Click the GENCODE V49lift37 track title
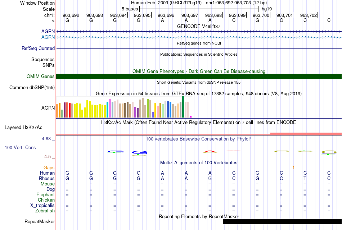Viewport: 342px width, 230px height. 199,26
